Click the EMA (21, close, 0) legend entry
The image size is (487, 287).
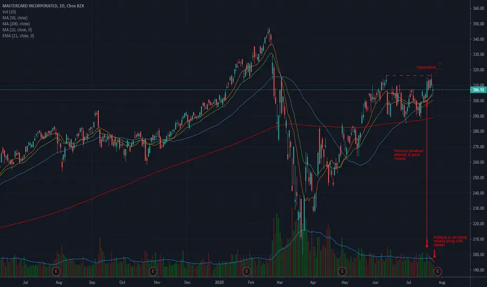tap(18, 35)
